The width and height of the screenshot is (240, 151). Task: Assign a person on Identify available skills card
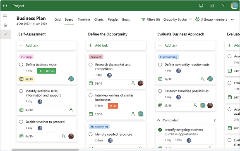(x=71, y=109)
